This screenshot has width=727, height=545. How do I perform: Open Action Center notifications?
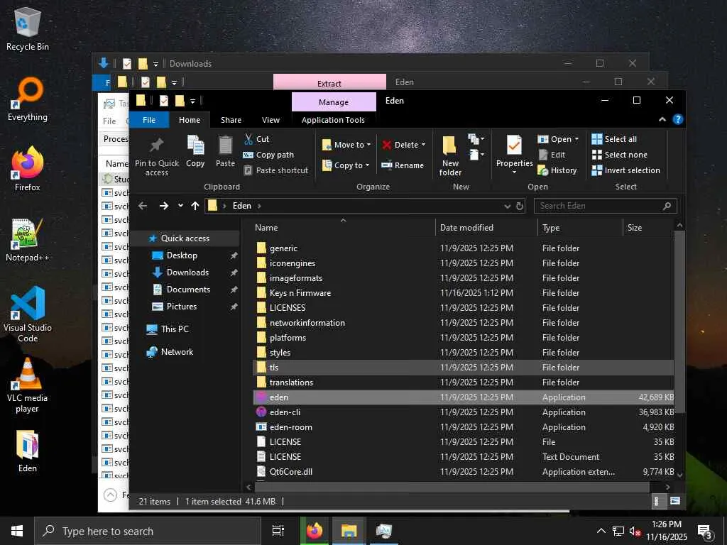pyautogui.click(x=704, y=531)
